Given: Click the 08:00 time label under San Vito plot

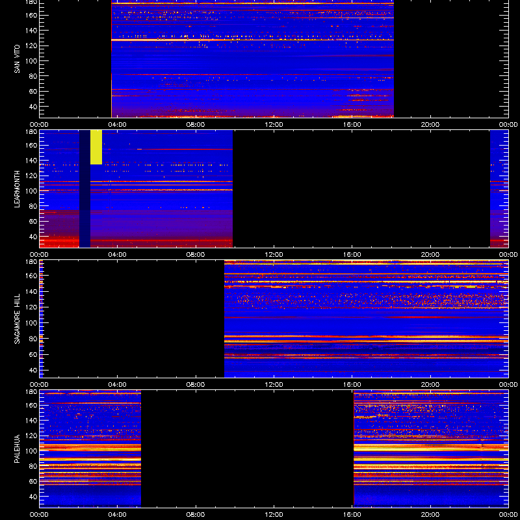Looking at the screenshot, I should coord(196,125).
